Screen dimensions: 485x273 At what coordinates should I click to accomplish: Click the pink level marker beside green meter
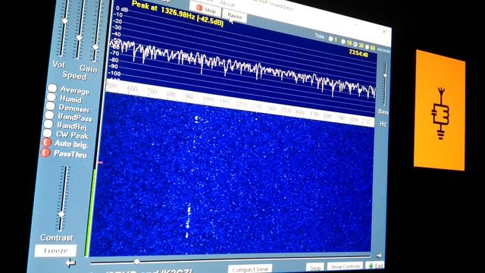(x=100, y=162)
